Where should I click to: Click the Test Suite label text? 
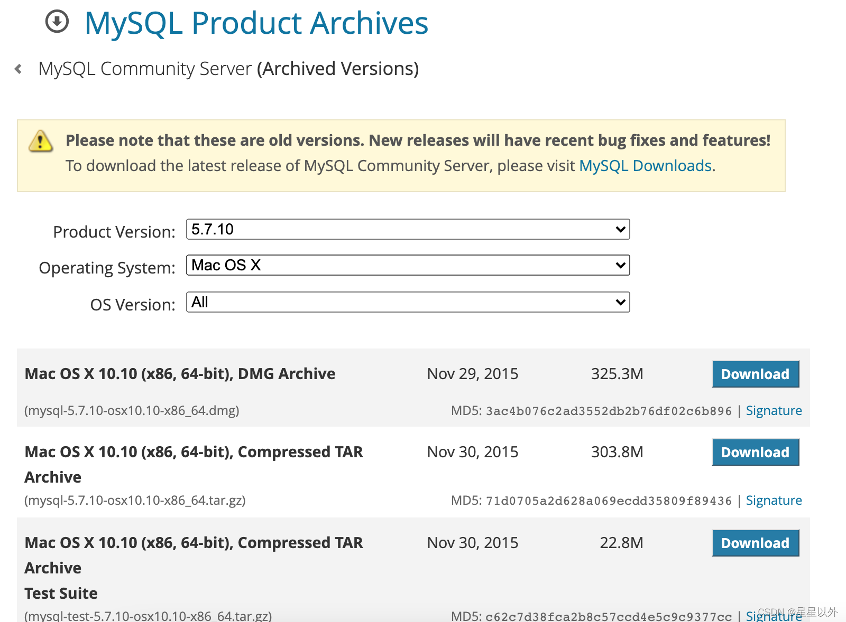(x=61, y=593)
